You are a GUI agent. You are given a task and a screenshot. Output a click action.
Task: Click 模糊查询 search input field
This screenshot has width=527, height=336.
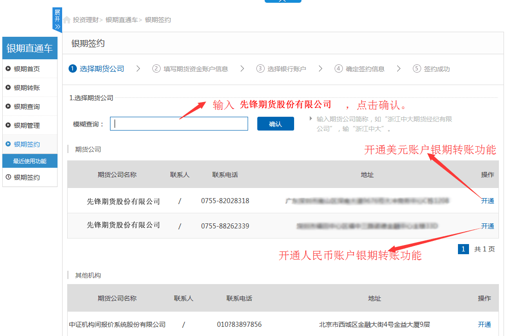click(x=179, y=124)
